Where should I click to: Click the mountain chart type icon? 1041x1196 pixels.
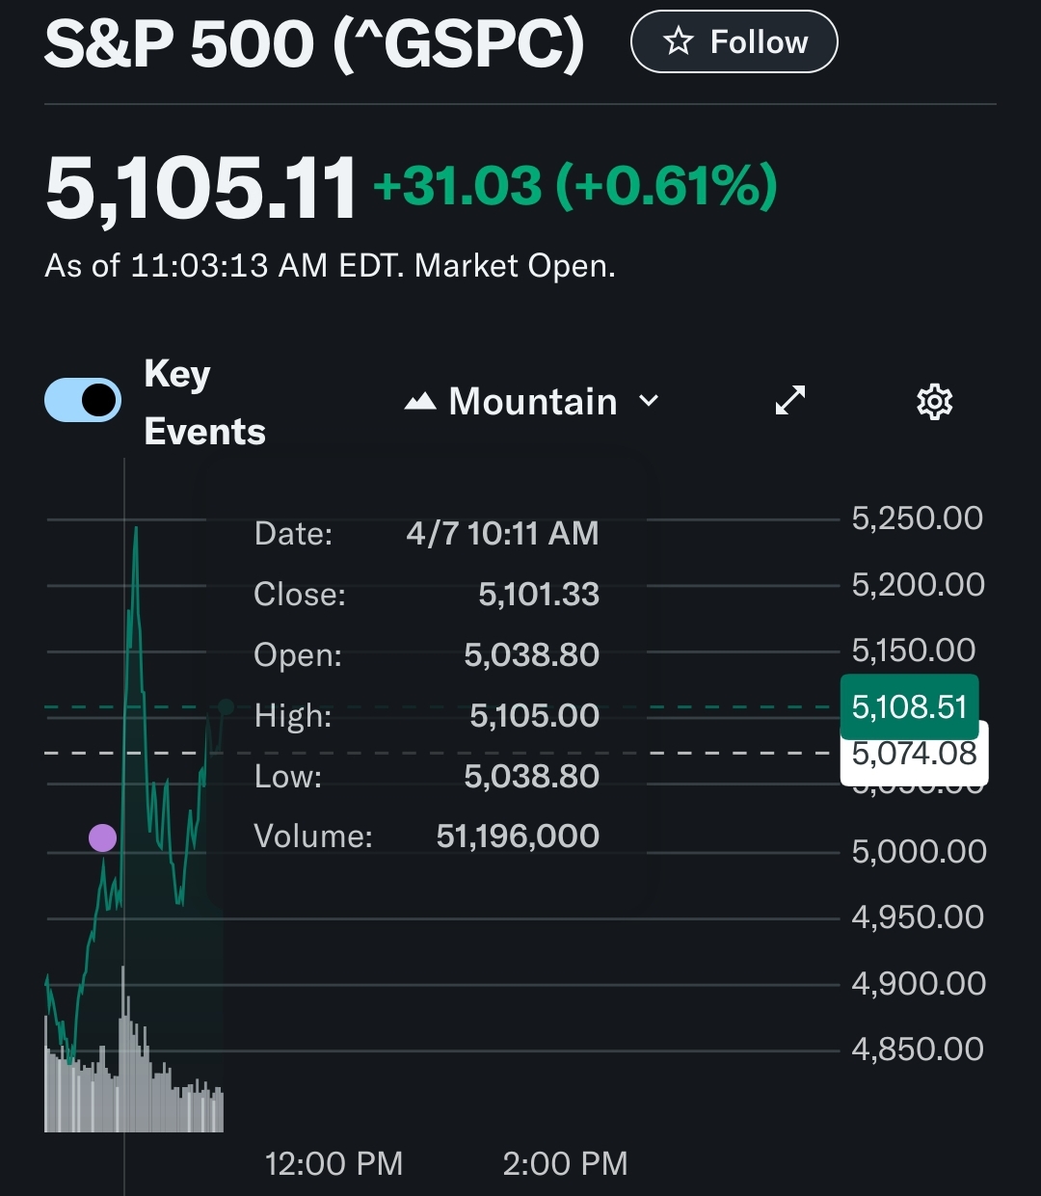[420, 401]
